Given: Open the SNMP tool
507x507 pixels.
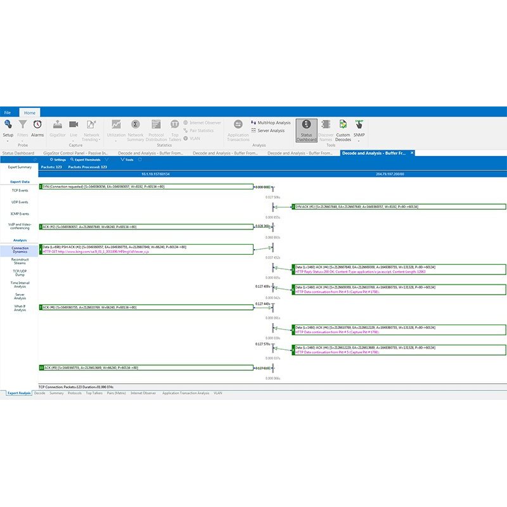Looking at the screenshot, I should coord(359,129).
